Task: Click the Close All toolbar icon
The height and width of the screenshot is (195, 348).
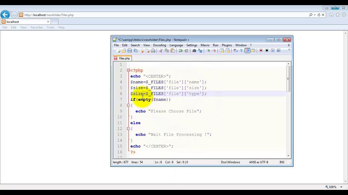Action: click(x=147, y=51)
